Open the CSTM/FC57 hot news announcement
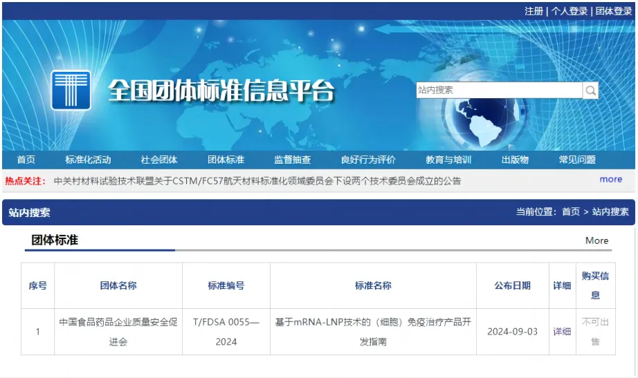 point(257,181)
